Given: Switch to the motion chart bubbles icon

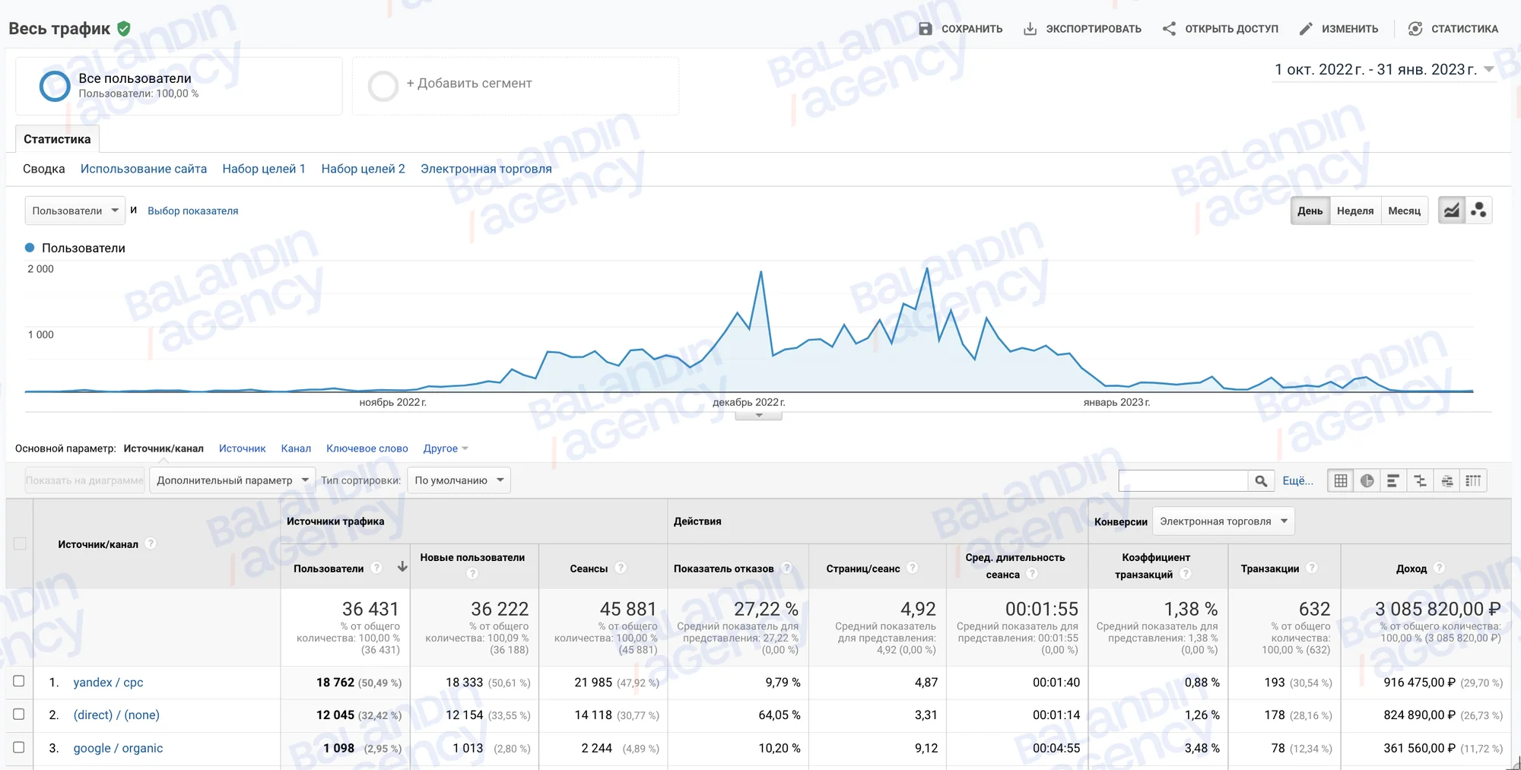Looking at the screenshot, I should click(1478, 211).
